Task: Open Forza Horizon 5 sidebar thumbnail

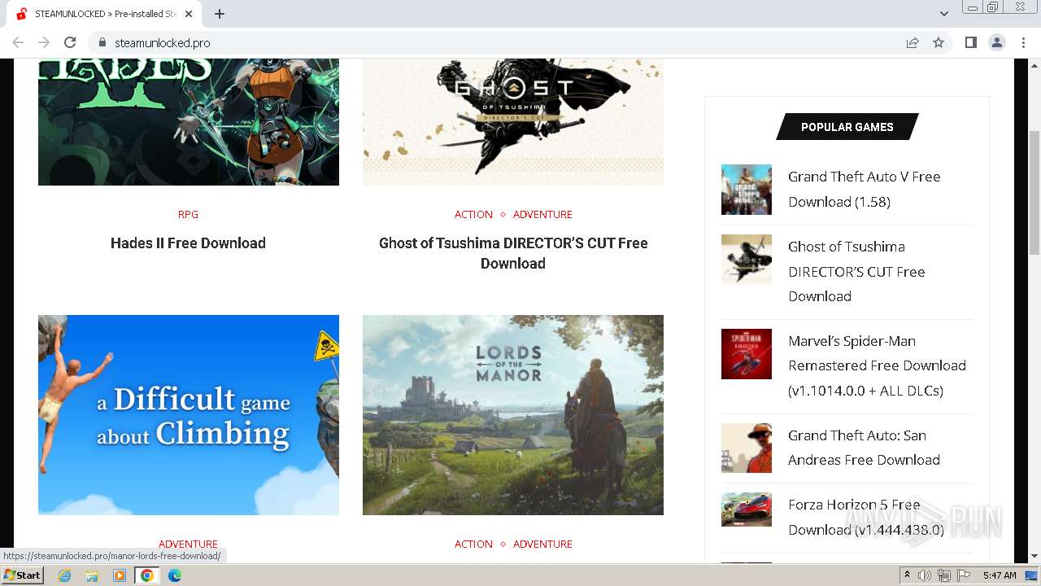Action: coord(747,509)
